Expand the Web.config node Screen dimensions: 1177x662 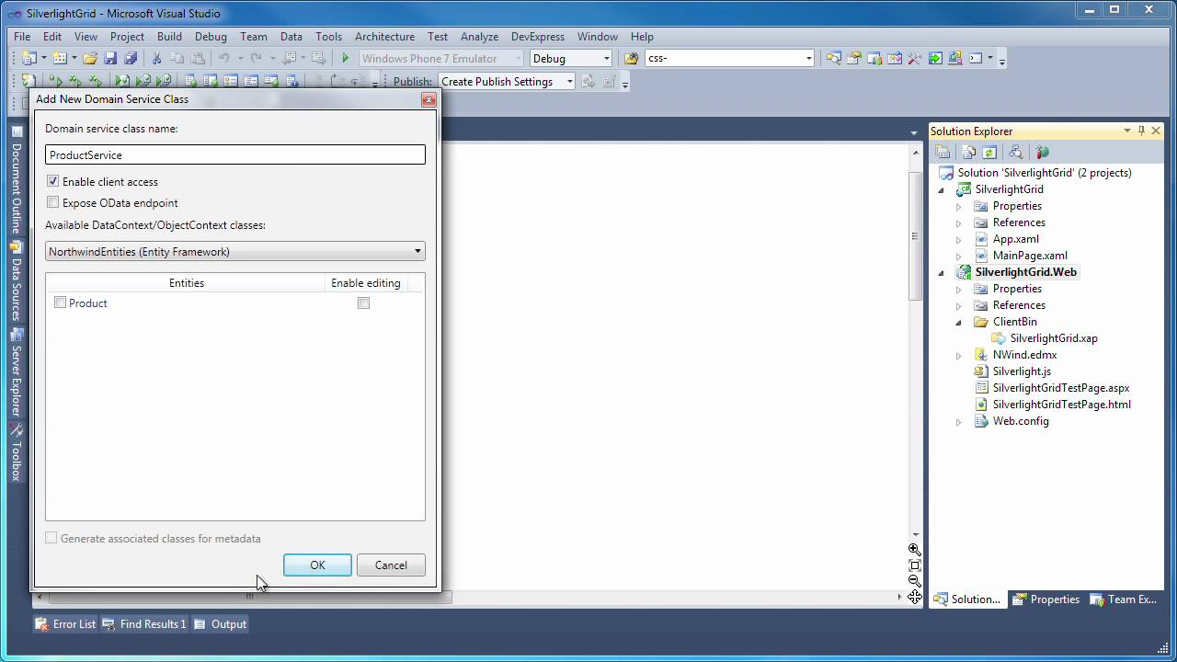[958, 421]
